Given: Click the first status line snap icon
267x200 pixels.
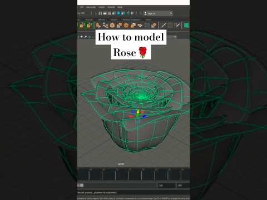Looking at the screenshot, I should click(100, 13).
